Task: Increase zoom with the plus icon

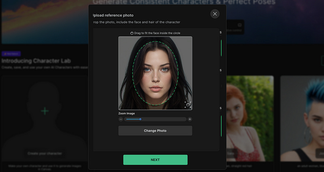Action: [x=190, y=119]
